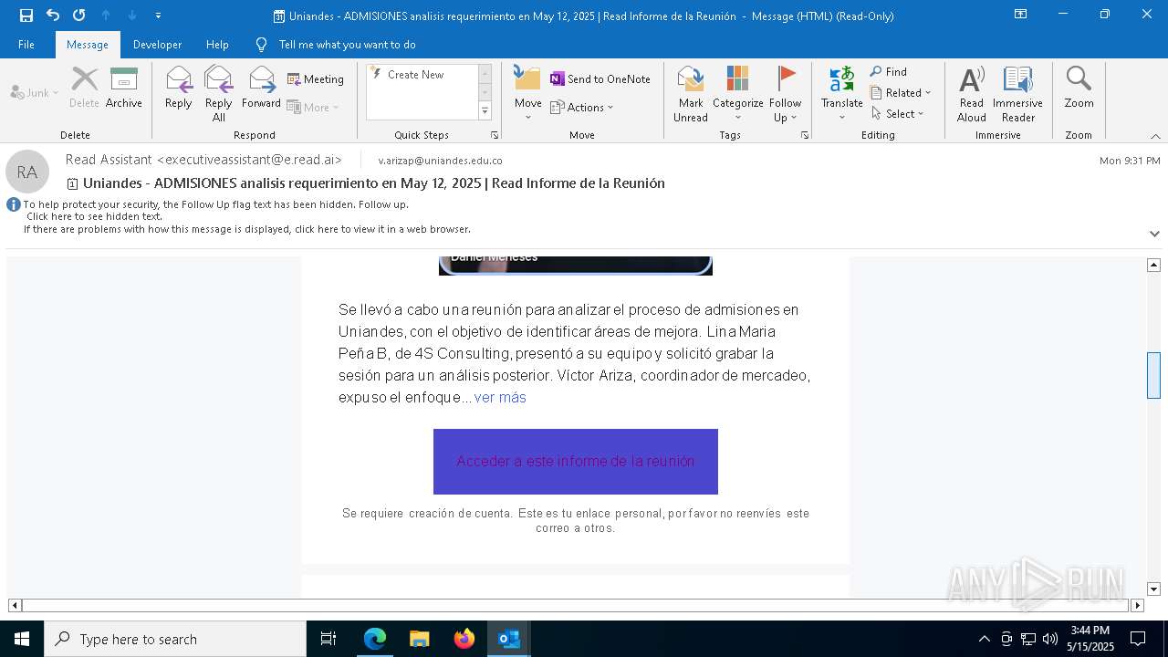Screen dimensions: 1168x657
Task: Go to the next item with the down arrow
Action: pyautogui.click(x=132, y=16)
